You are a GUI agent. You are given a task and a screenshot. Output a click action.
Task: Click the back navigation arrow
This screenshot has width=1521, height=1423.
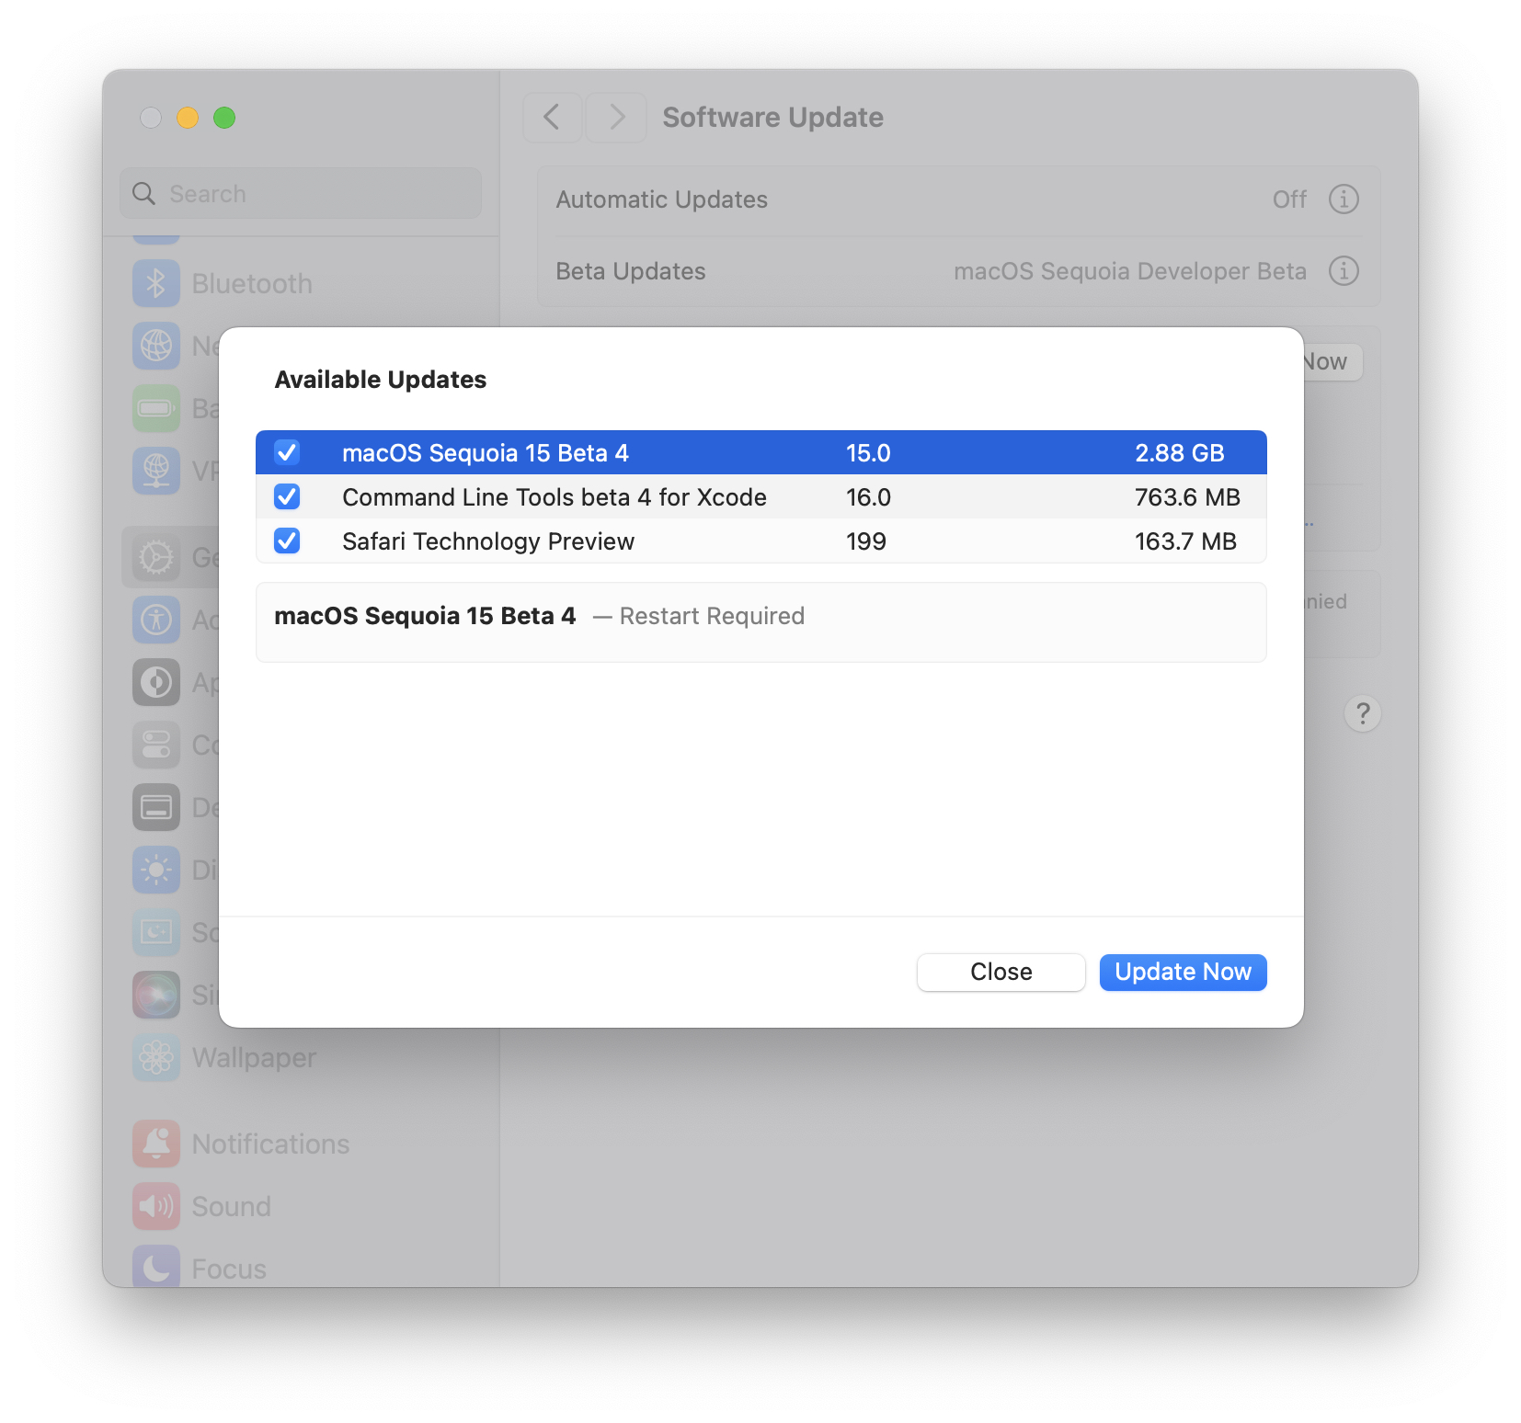tap(552, 117)
